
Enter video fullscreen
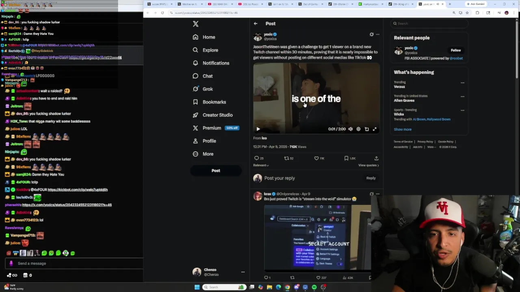[375, 129]
